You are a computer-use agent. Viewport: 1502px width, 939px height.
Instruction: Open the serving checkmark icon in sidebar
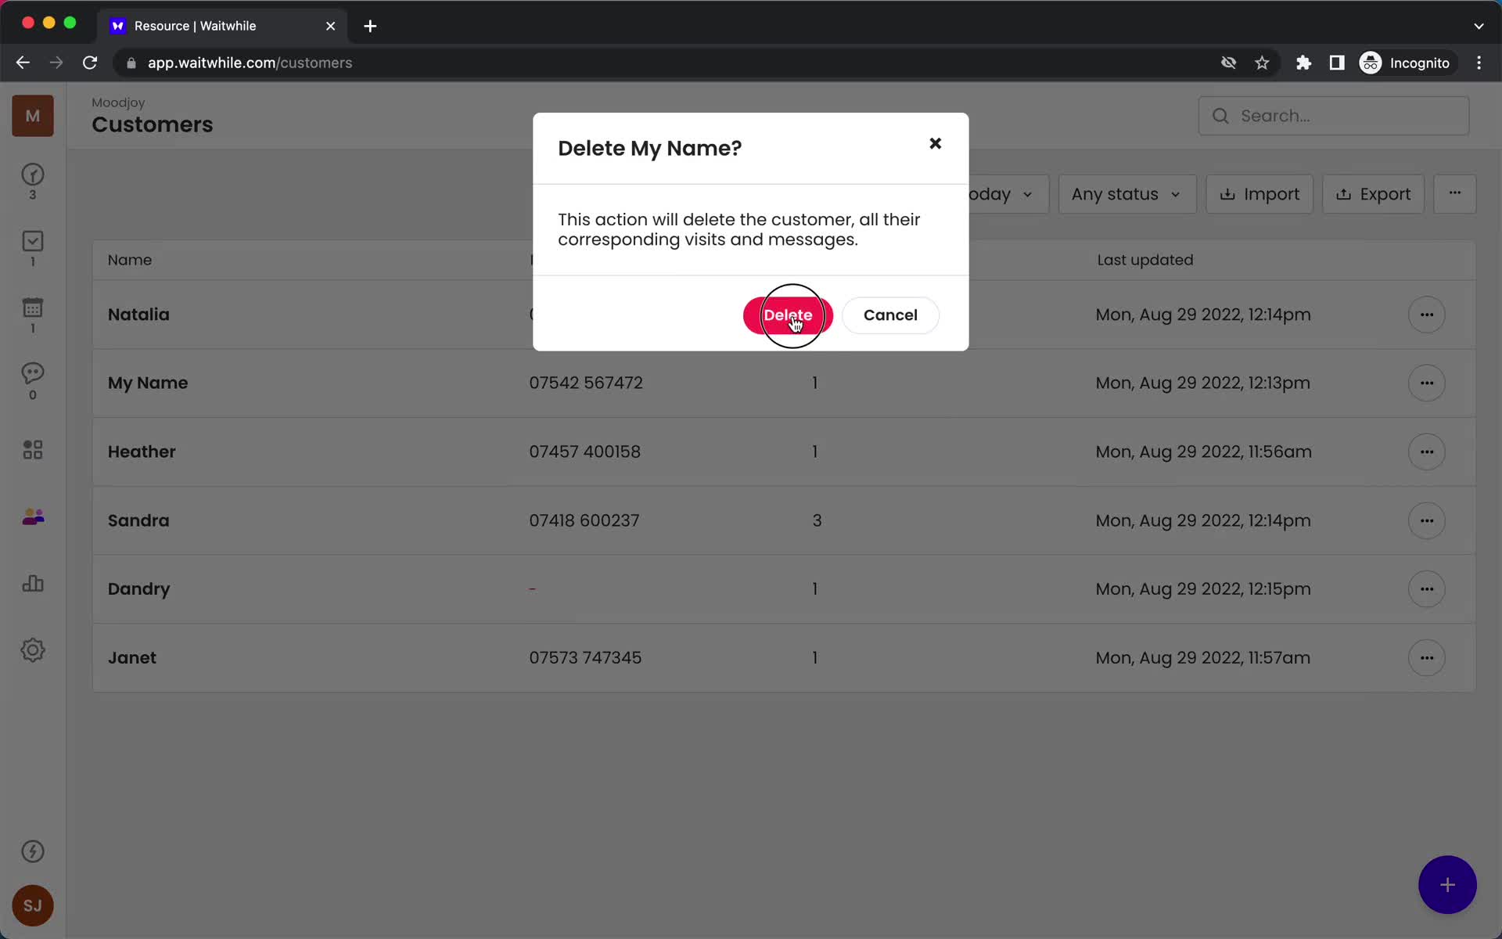[32, 241]
